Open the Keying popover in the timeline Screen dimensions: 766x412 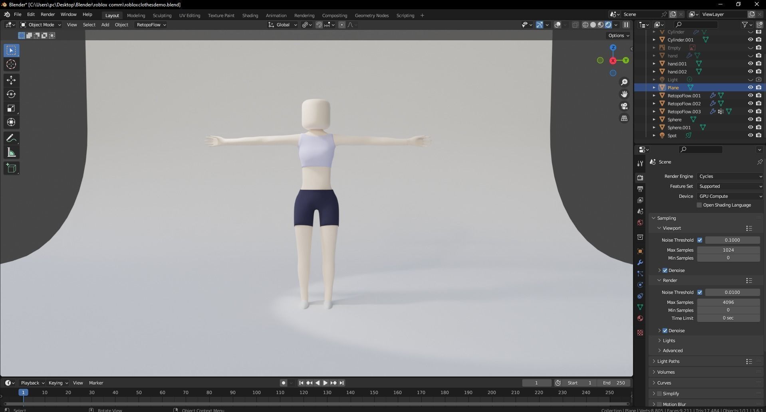(58, 383)
